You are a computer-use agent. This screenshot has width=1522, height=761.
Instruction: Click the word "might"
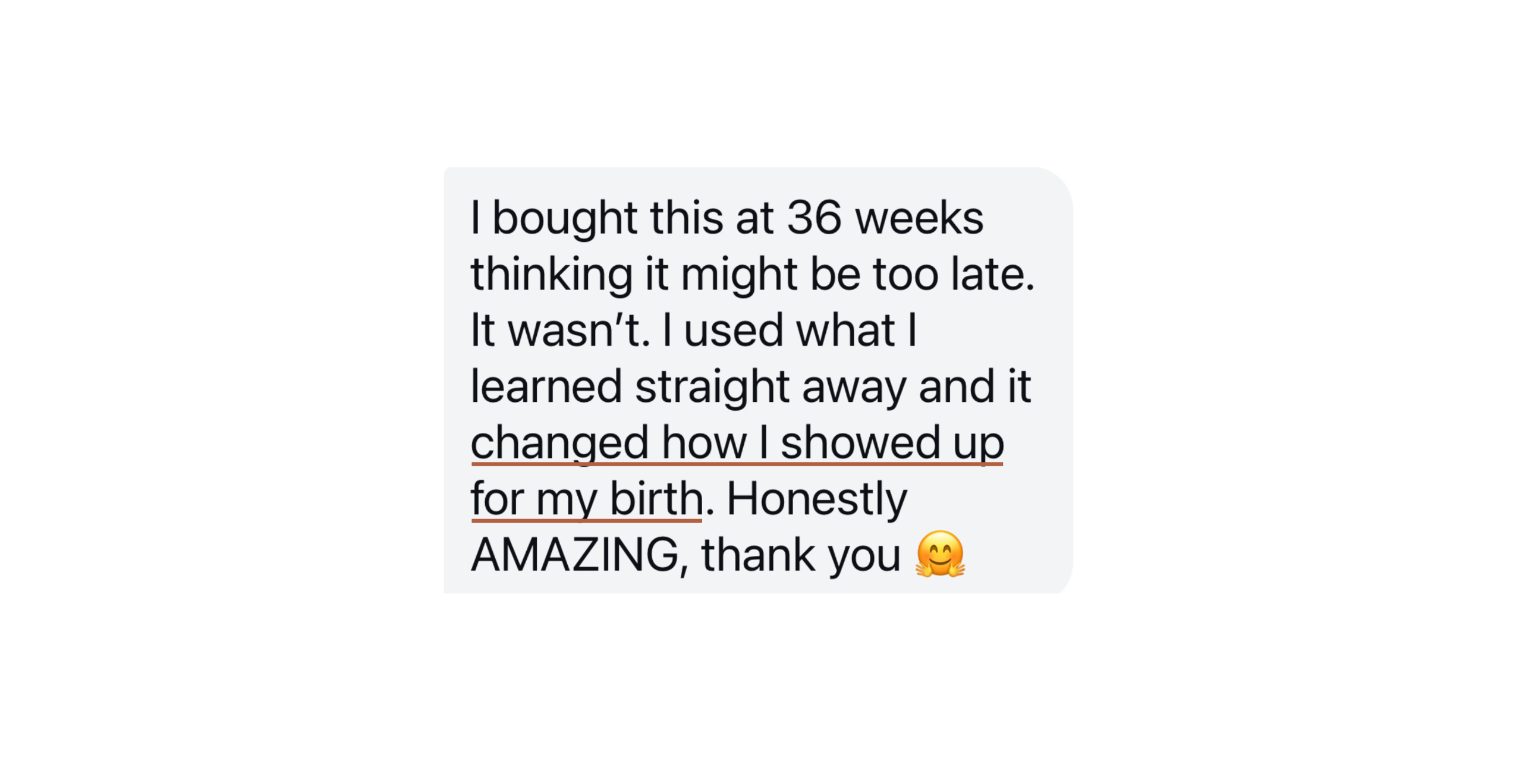[x=738, y=274]
